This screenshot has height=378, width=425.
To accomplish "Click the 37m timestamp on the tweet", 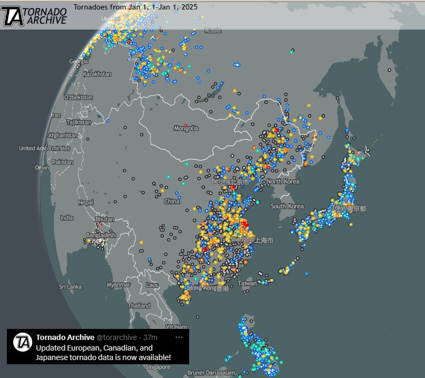I will pos(150,337).
